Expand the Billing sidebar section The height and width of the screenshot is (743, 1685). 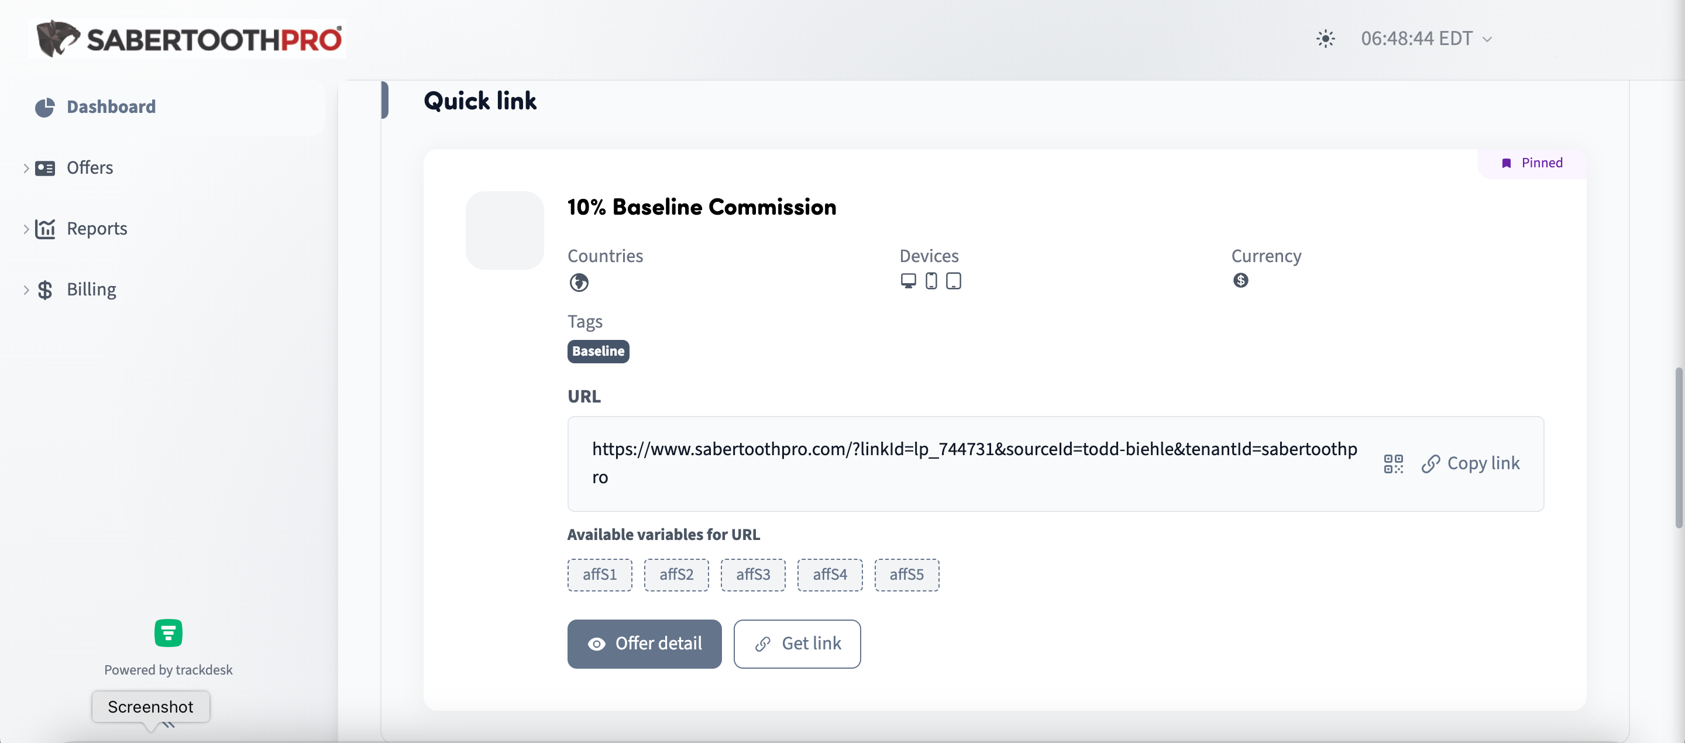(26, 290)
